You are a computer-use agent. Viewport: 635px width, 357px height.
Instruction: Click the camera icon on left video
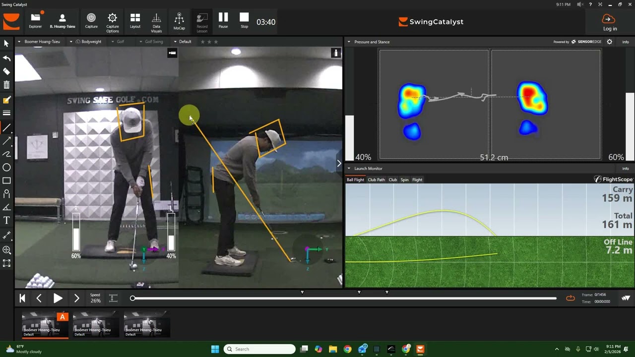pyautogui.click(x=172, y=53)
